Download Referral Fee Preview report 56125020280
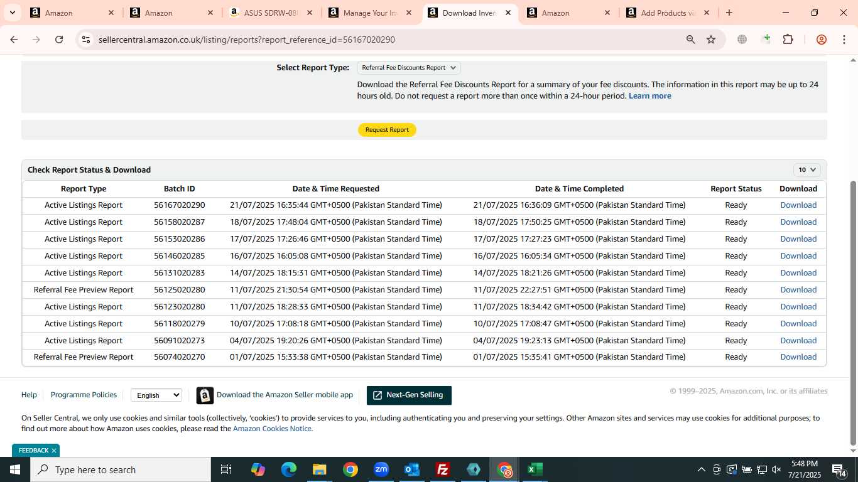The image size is (858, 482). click(x=798, y=290)
